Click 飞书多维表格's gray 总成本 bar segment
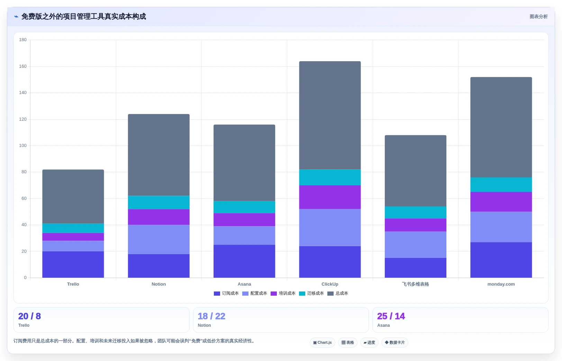562x361 pixels. click(x=416, y=171)
